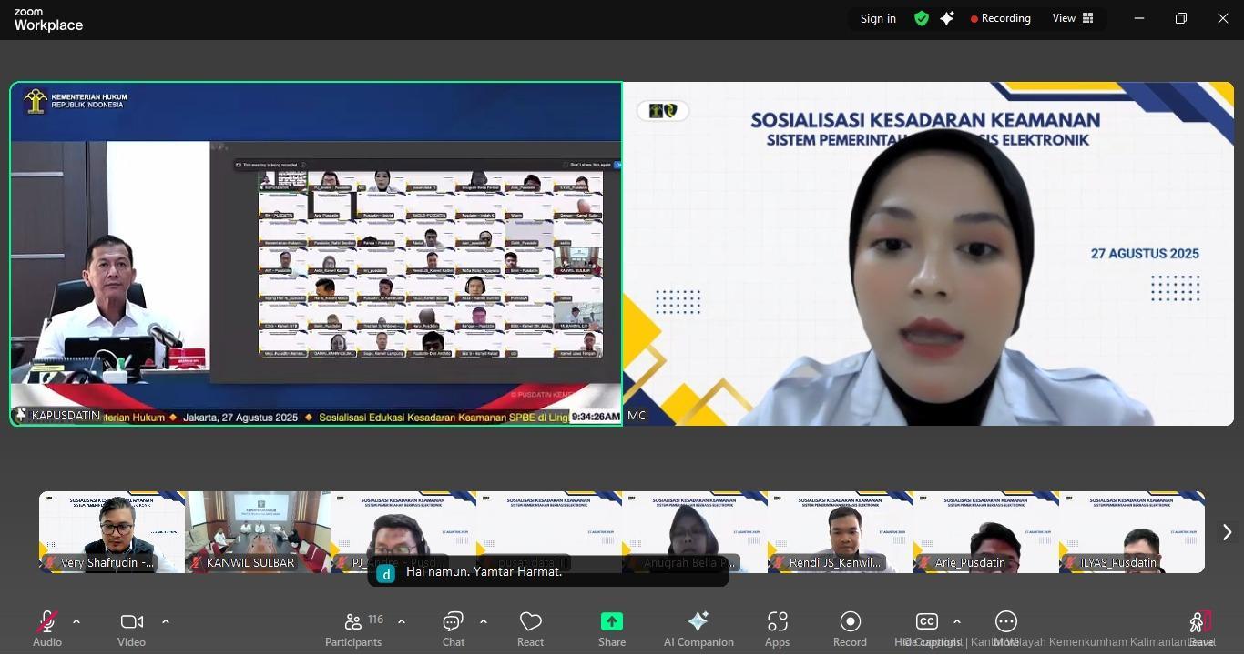1244x655 pixels.
Task: Select Anugrah Bella participant thumbnail
Action: [695, 532]
